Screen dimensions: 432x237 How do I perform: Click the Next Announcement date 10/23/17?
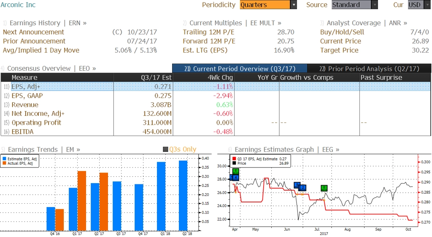tap(142, 32)
